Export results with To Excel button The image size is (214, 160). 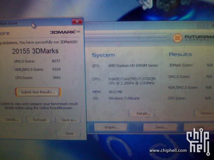point(39,120)
